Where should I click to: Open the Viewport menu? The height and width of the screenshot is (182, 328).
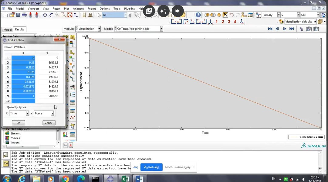pos(33,9)
